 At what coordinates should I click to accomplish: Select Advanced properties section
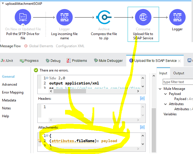pyautogui.click(x=9, y=84)
